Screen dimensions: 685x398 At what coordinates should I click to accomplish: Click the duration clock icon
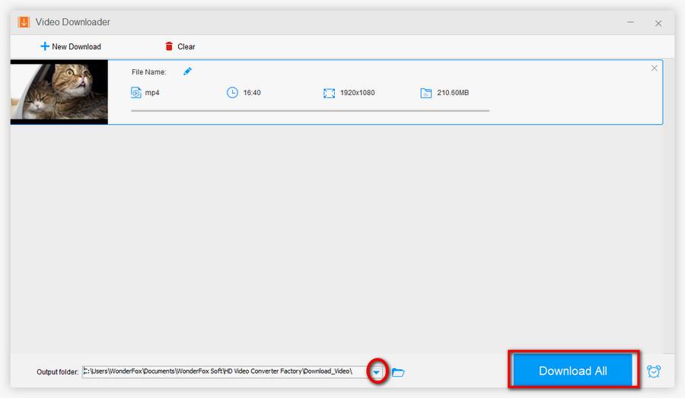coord(232,93)
